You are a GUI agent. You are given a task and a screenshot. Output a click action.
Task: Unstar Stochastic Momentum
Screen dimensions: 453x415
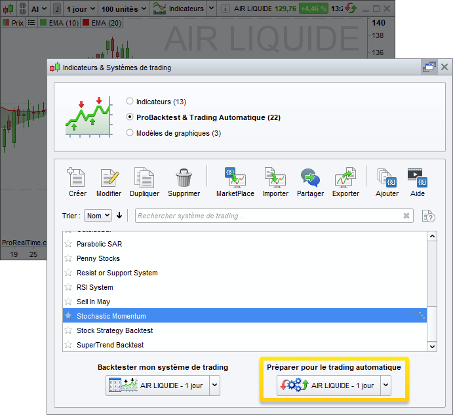(x=68, y=315)
